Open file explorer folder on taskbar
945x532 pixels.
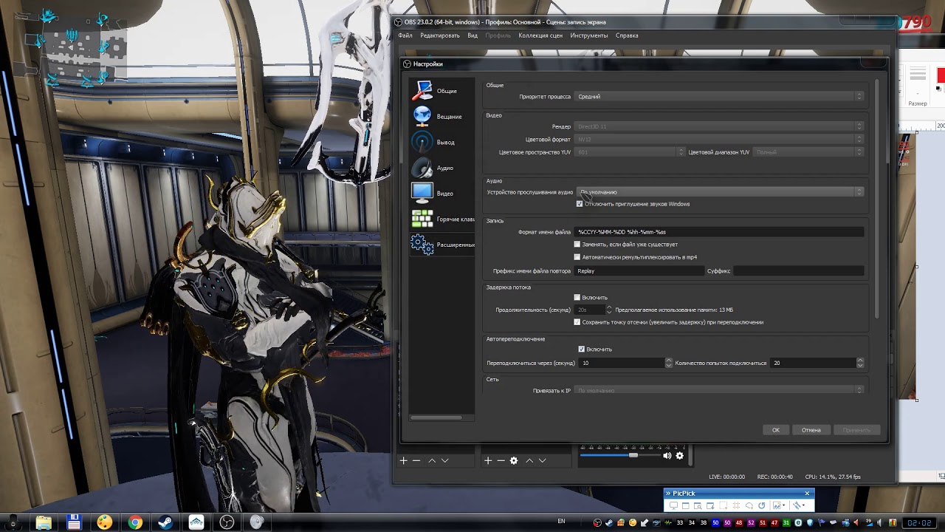(x=44, y=522)
